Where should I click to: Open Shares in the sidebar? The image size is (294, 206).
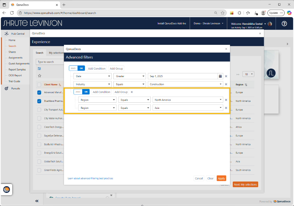point(12,52)
